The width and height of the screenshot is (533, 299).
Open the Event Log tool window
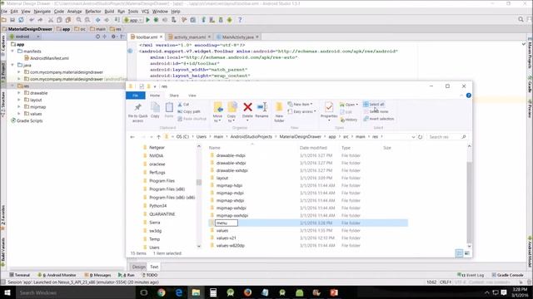tap(471, 275)
